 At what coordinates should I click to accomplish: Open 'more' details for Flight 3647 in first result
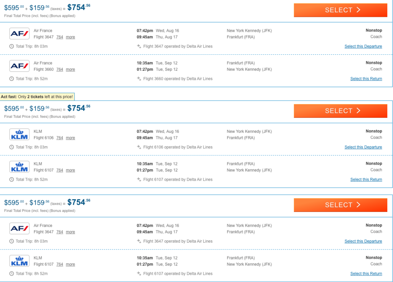pos(71,37)
